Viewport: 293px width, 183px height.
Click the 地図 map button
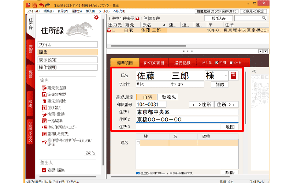coord(230,127)
